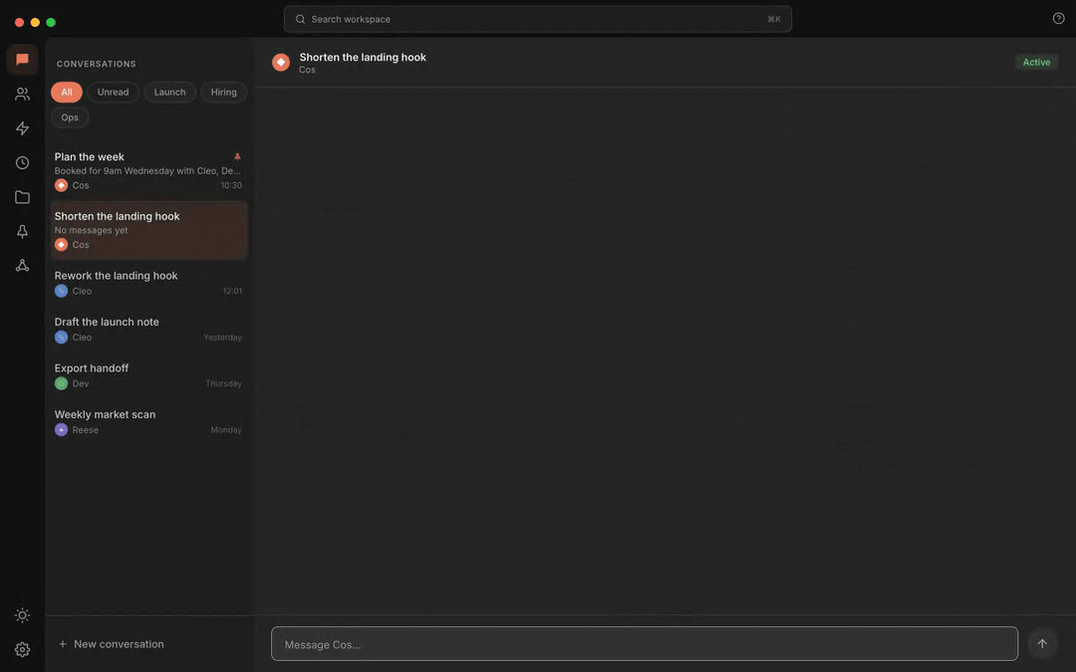Select the Unread filter chip
This screenshot has width=1076, height=672.
[x=113, y=92]
